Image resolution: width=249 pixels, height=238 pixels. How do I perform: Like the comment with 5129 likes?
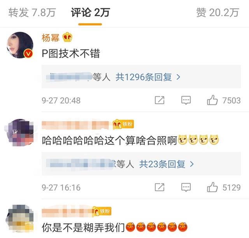click(x=212, y=187)
